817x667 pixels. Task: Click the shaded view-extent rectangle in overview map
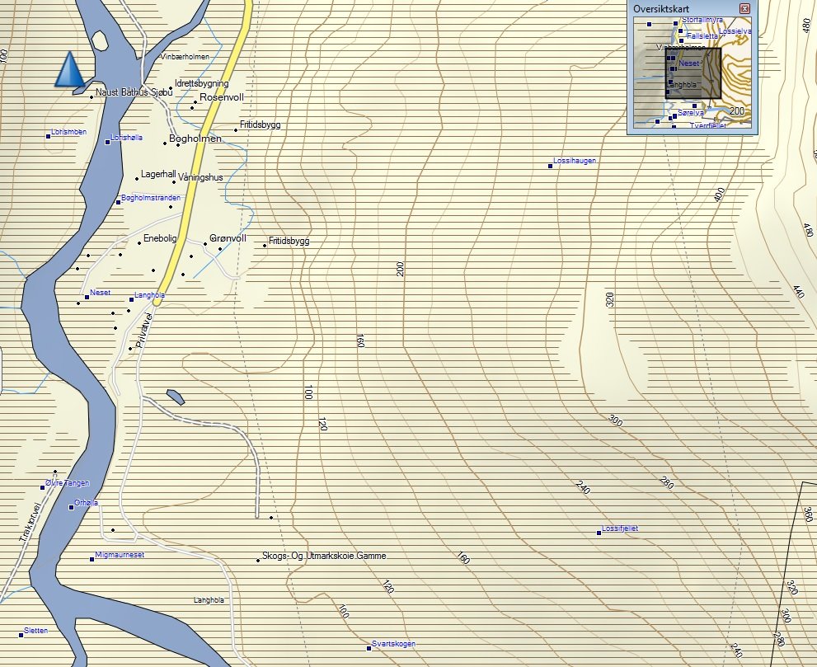coord(693,73)
